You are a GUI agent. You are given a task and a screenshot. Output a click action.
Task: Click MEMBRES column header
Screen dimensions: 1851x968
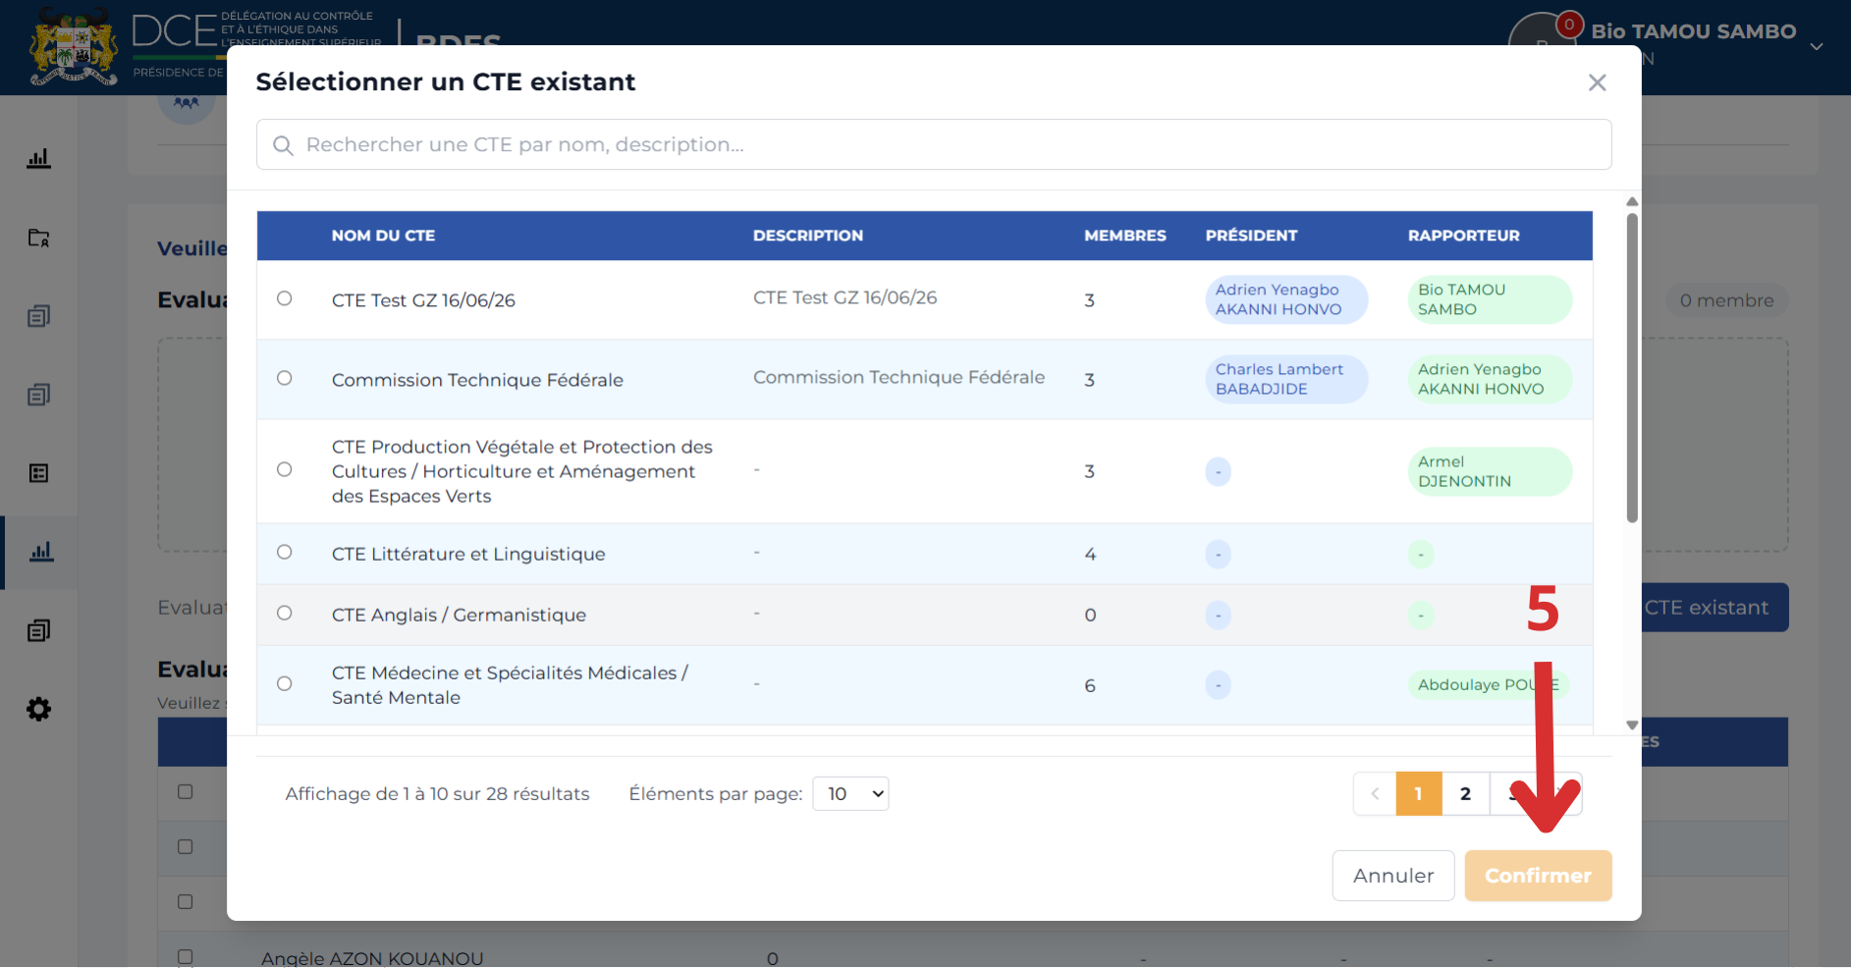point(1125,236)
